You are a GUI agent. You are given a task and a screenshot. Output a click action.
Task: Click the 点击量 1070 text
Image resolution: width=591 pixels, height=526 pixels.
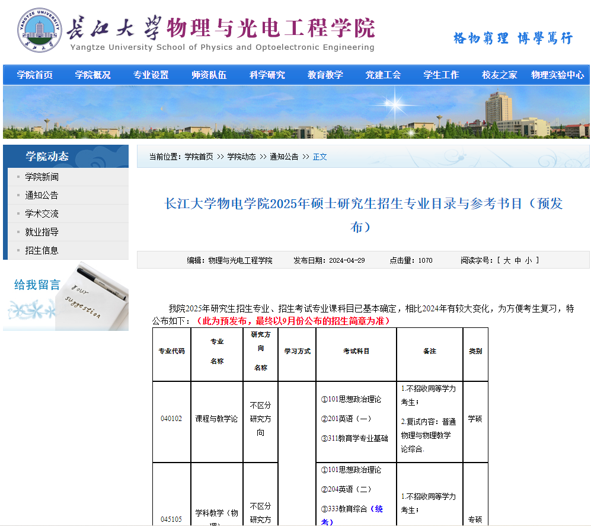(411, 260)
